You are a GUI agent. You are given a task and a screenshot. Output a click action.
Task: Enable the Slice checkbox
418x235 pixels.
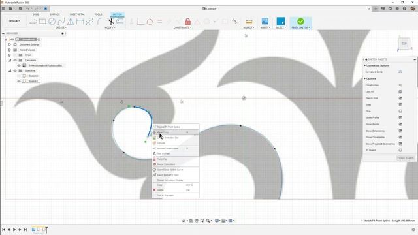[400, 111]
